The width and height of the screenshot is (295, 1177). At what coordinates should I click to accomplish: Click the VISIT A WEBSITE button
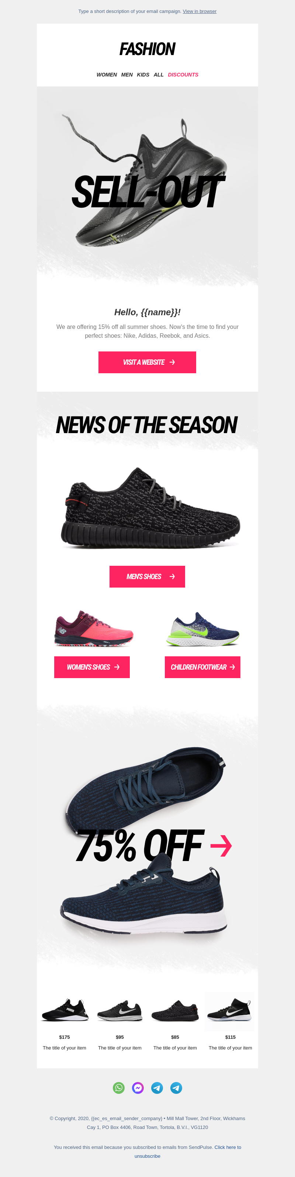pyautogui.click(x=147, y=362)
